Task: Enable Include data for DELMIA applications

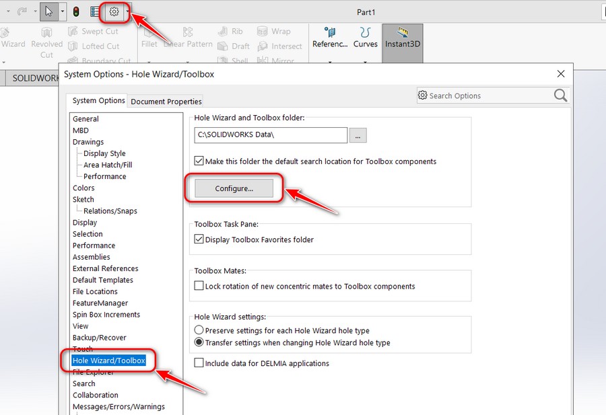Action: click(199, 363)
